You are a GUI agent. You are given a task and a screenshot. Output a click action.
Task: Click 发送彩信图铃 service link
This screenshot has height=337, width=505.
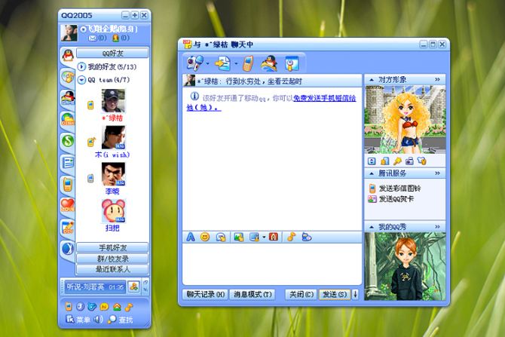(x=395, y=188)
